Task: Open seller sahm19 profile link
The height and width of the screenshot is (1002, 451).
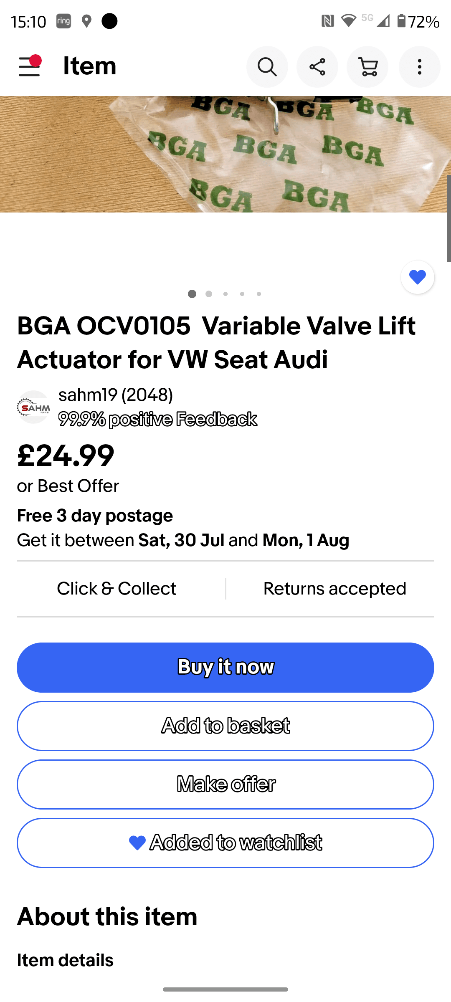Action: pyautogui.click(x=116, y=395)
